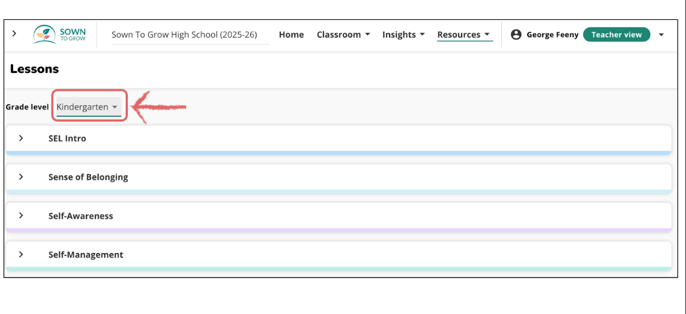Open the Classroom menu
This screenshot has width=686, height=314.
[x=343, y=35]
